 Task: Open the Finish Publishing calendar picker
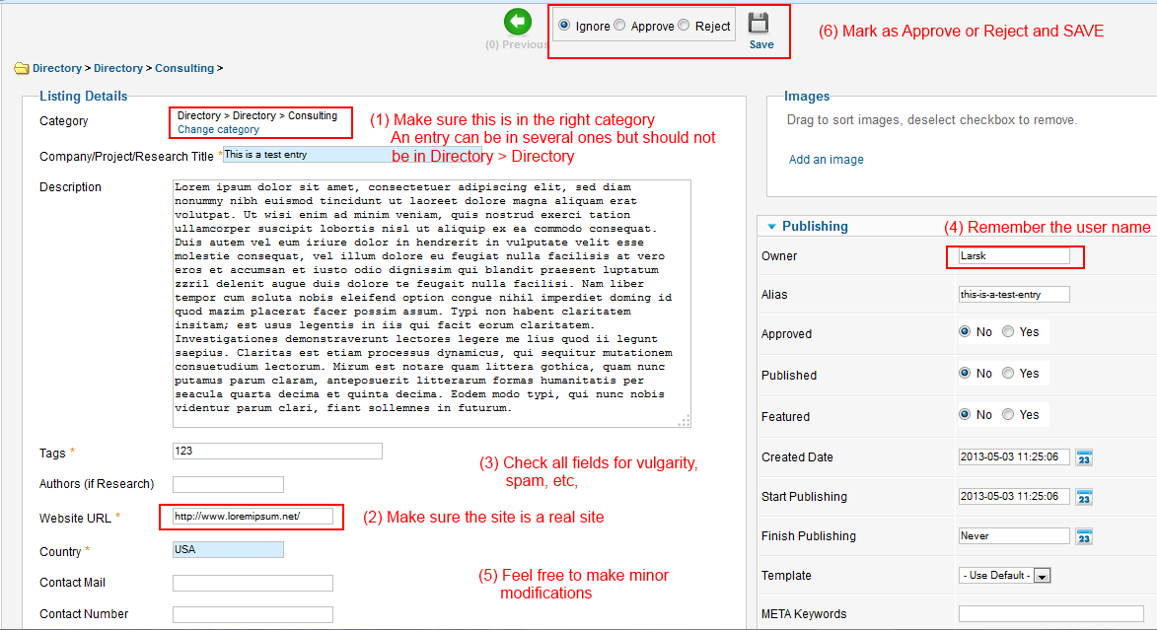click(1084, 536)
